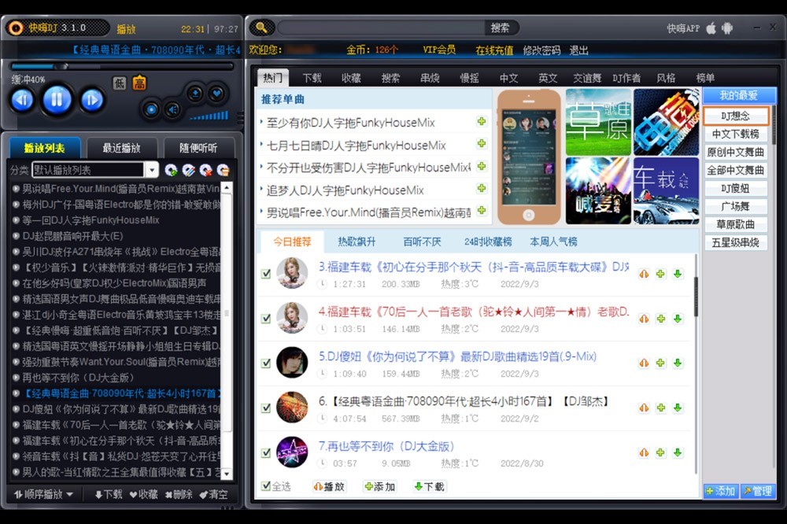The image size is (787, 524).
Task: Uncheck song 4 70后一人一首老歌 checkbox
Action: coord(266,319)
